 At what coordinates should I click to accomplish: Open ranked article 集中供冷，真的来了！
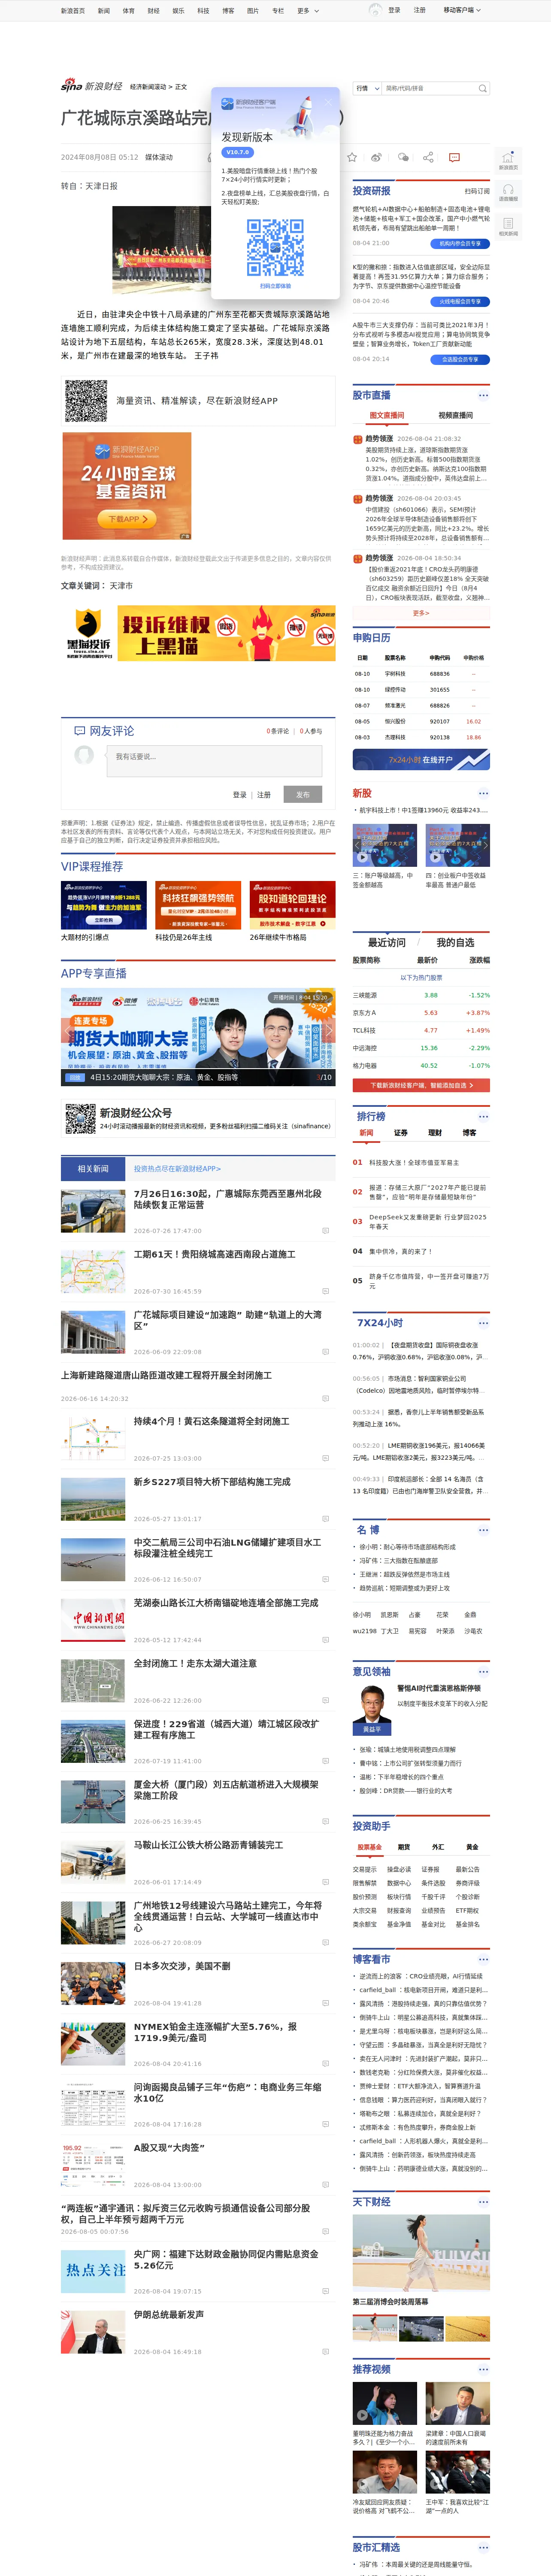400,1251
